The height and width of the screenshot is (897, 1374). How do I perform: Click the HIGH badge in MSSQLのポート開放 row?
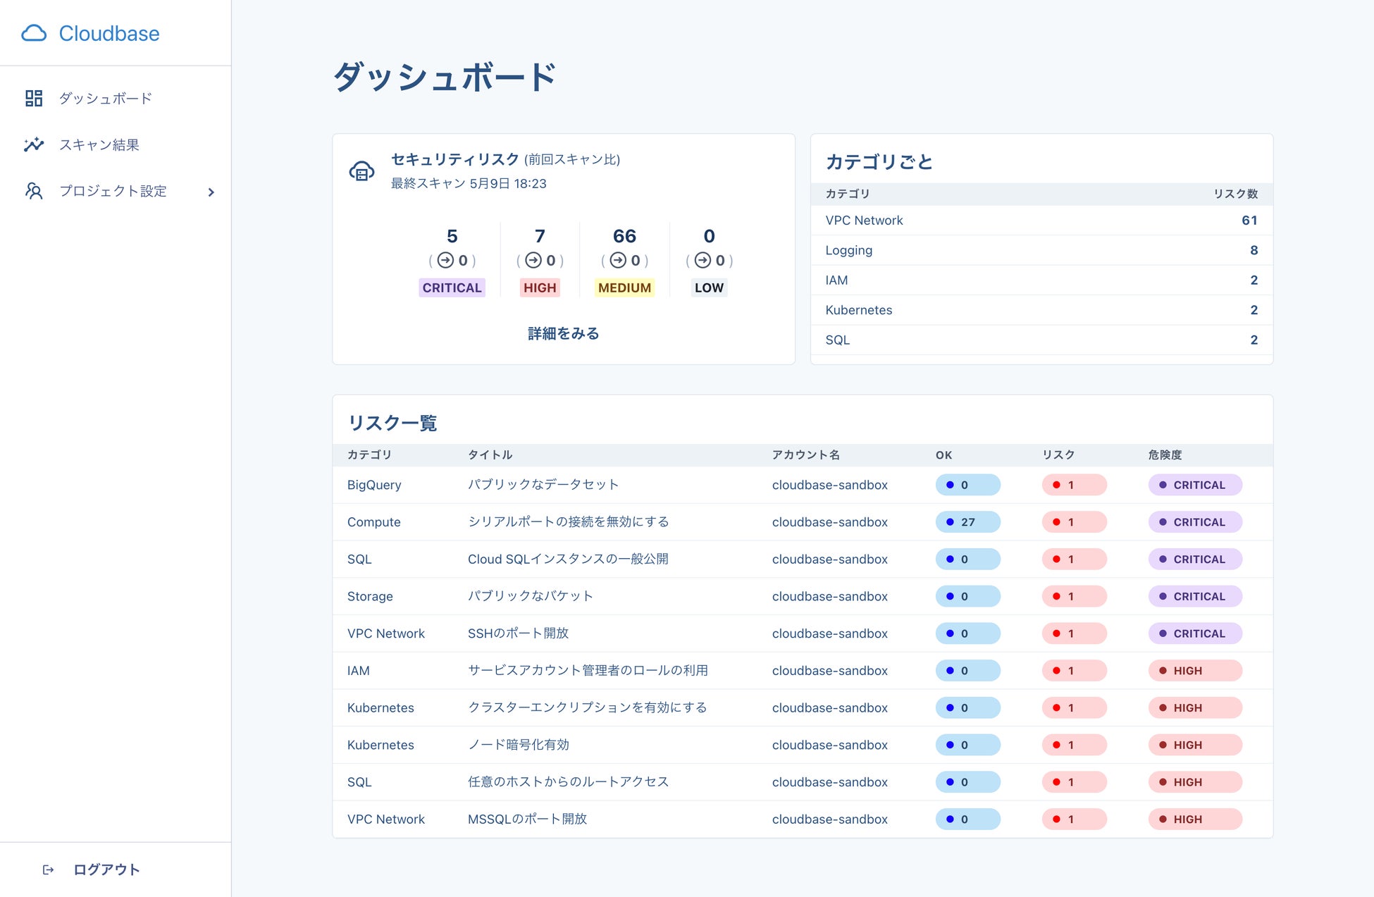pos(1194,819)
